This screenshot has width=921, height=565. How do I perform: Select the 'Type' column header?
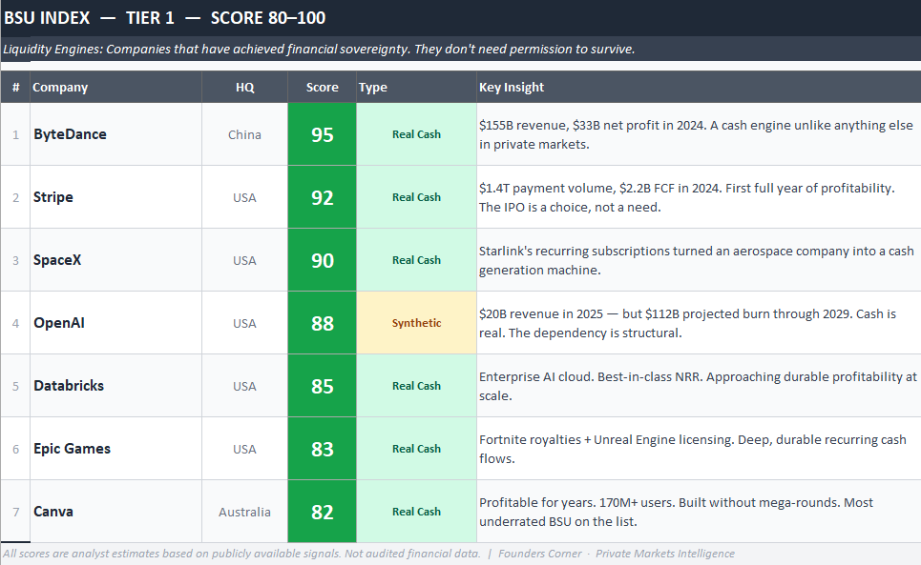[x=416, y=88]
